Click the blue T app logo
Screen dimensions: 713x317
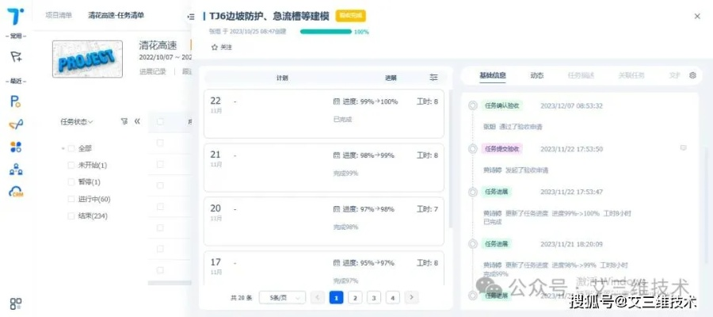point(16,17)
